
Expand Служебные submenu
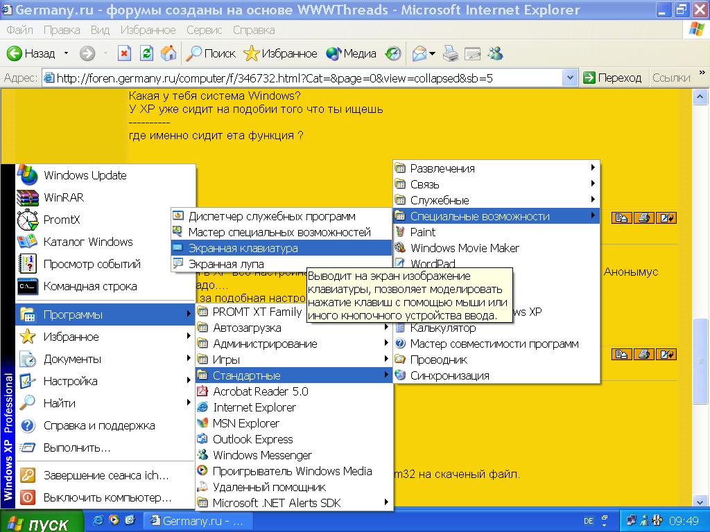(x=496, y=200)
